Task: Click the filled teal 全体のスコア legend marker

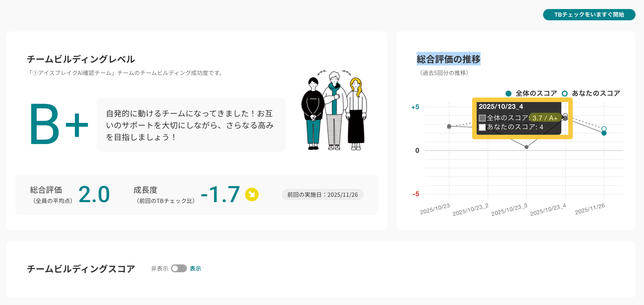Action: [508, 94]
